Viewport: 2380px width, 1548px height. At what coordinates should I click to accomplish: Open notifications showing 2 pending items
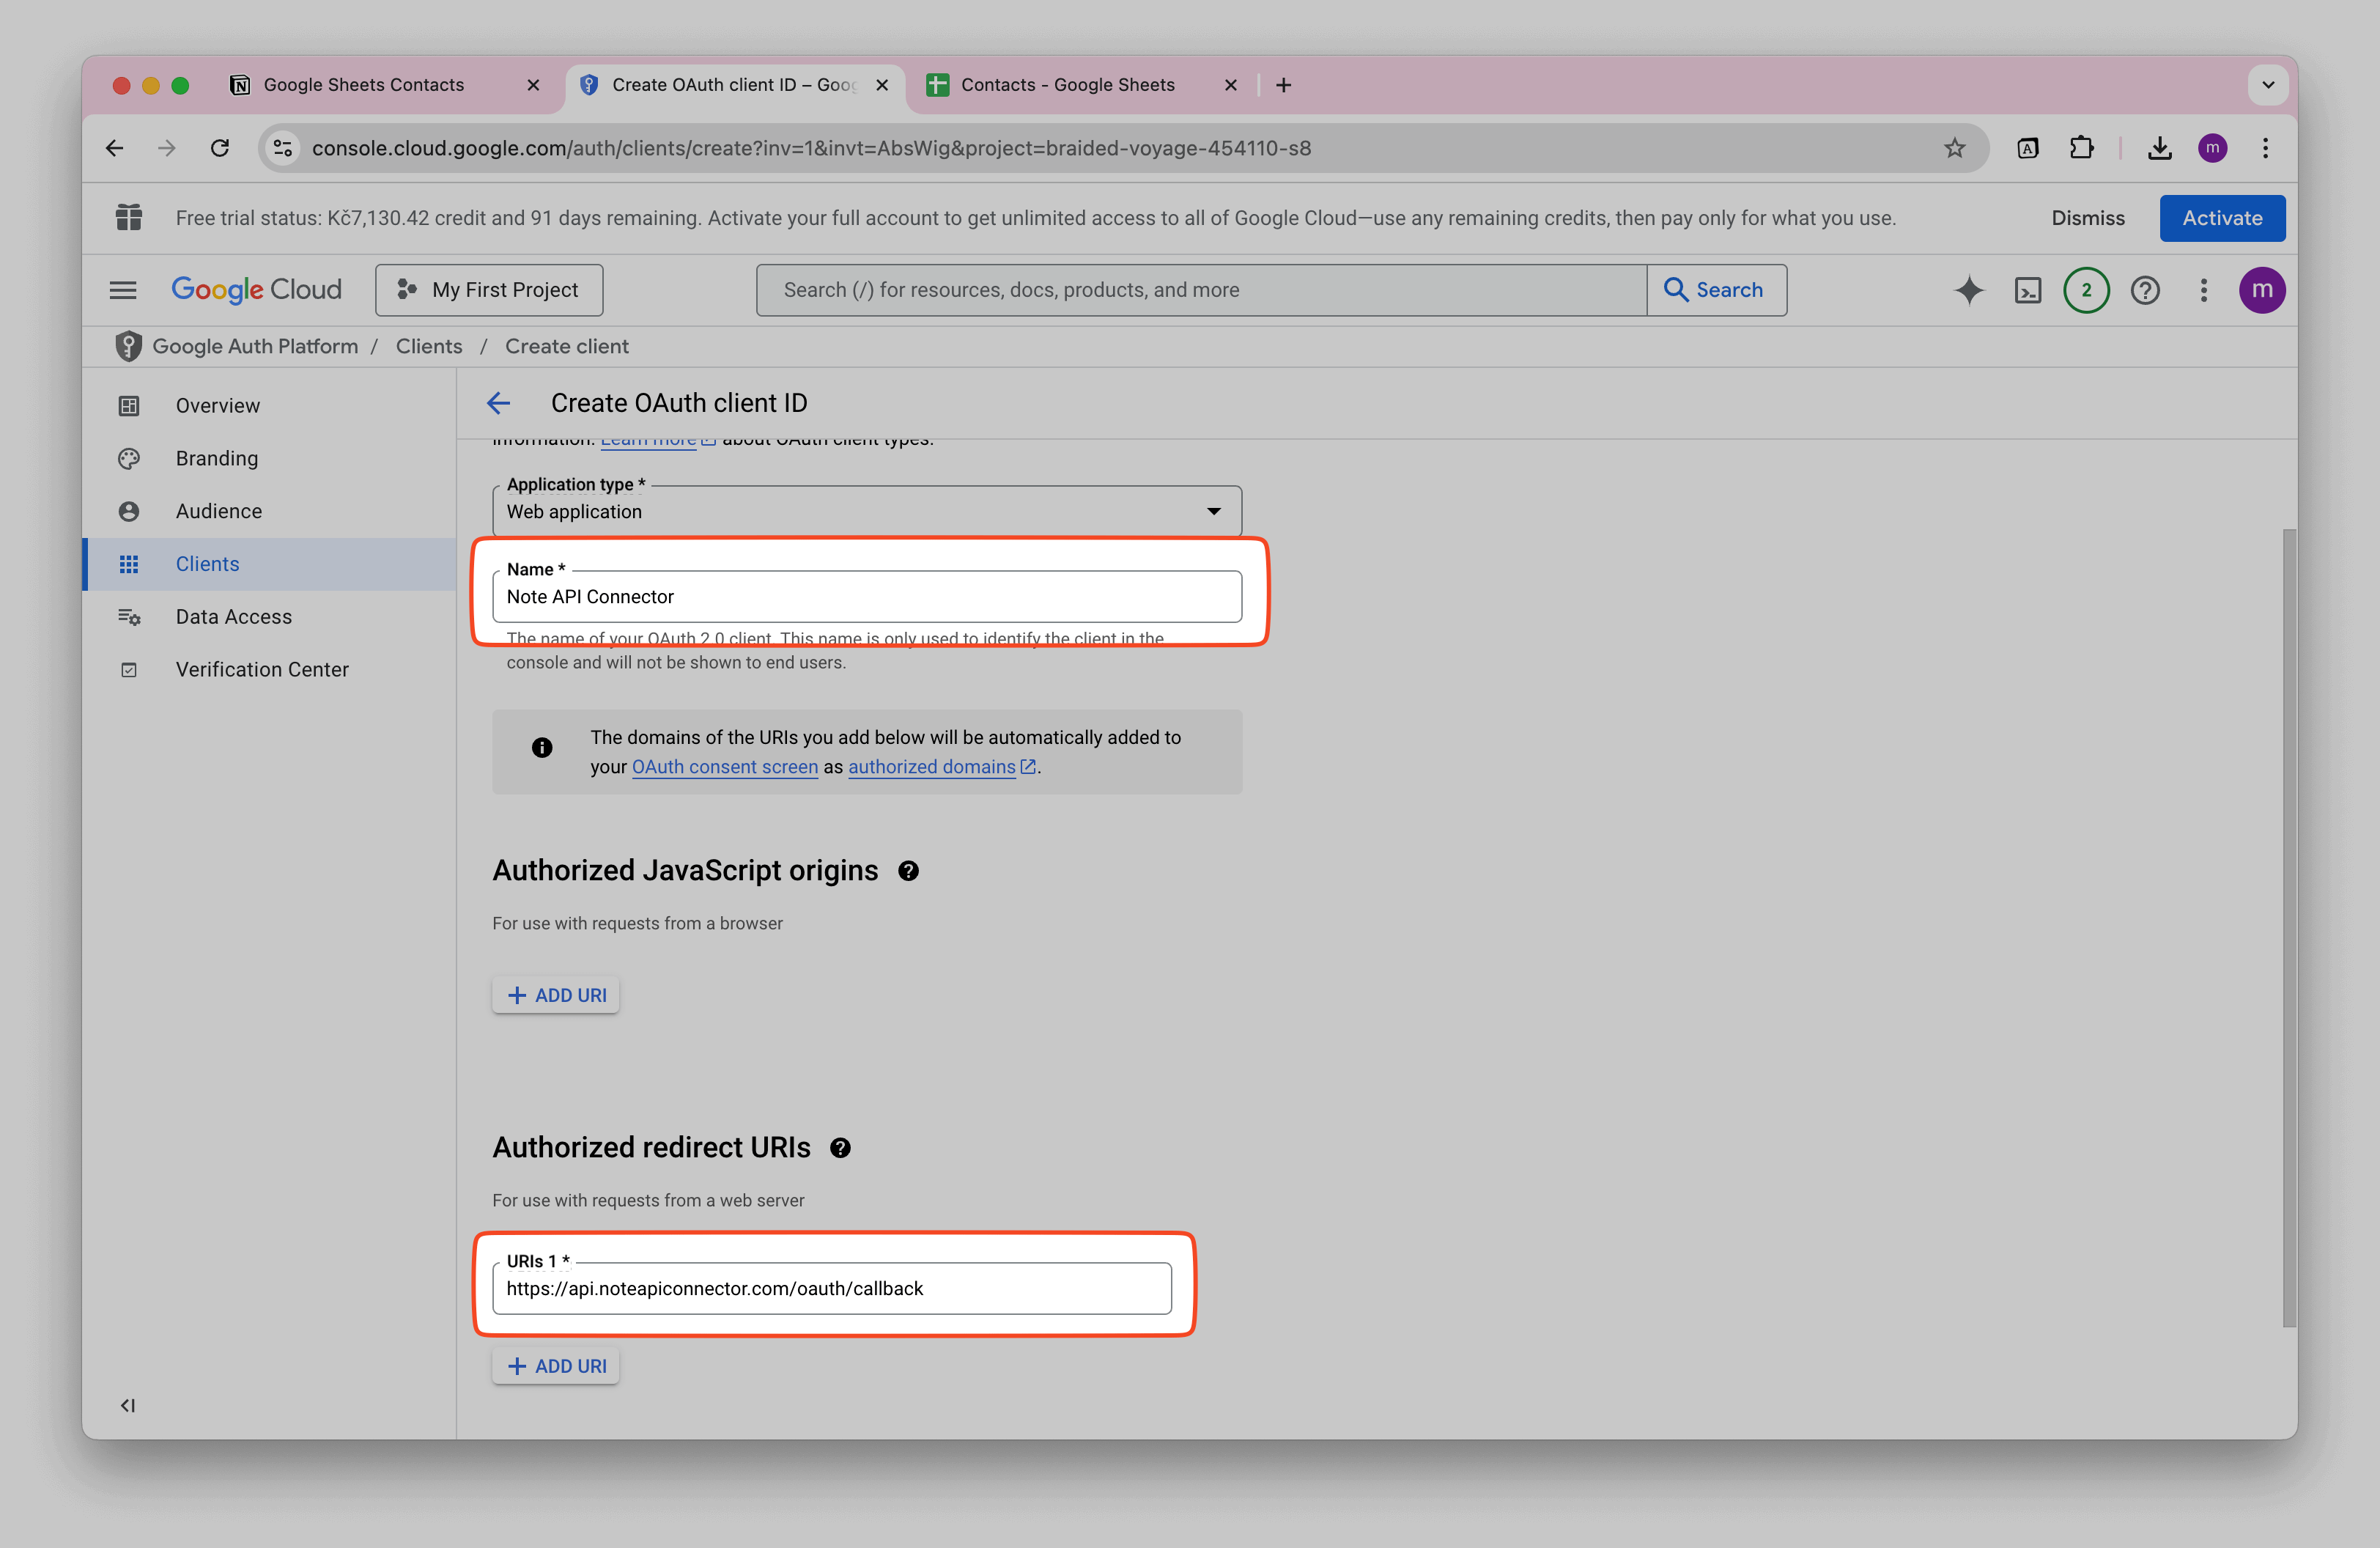(x=2086, y=290)
